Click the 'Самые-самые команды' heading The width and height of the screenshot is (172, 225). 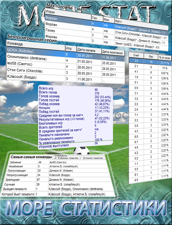click(x=31, y=157)
